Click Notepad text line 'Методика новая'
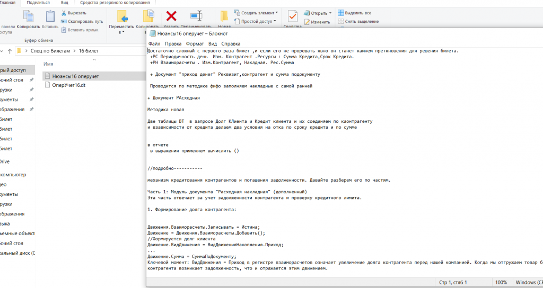Screen dimensions: 543x288 pos(166,110)
